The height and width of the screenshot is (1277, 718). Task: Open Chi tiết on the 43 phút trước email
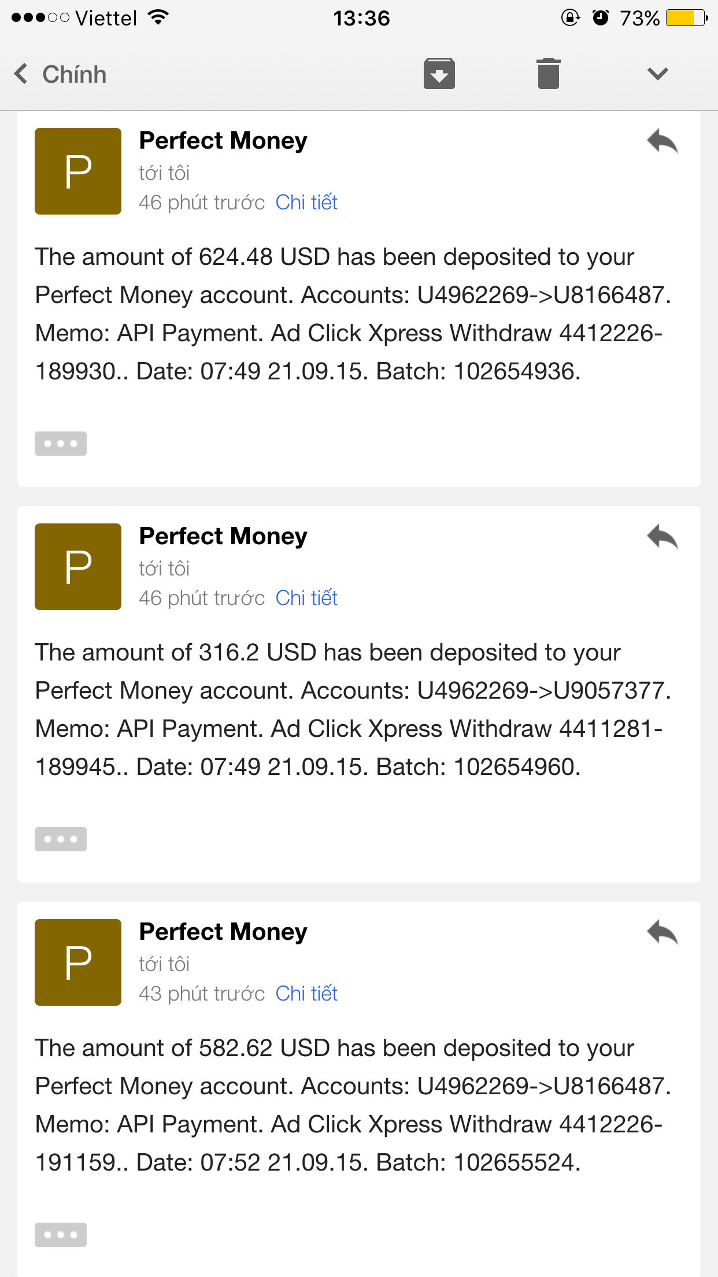click(306, 994)
